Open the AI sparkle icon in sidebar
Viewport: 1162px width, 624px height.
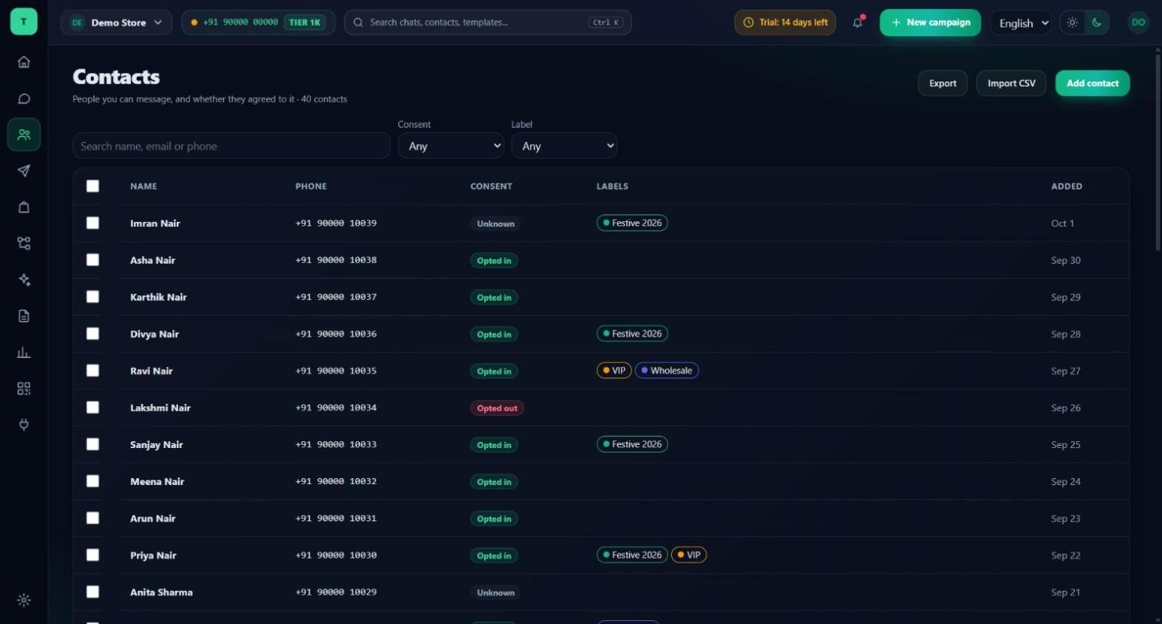pyautogui.click(x=24, y=280)
